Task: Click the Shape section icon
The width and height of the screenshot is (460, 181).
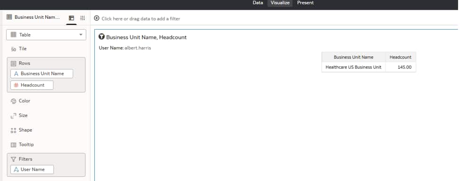Action: pos(13,130)
